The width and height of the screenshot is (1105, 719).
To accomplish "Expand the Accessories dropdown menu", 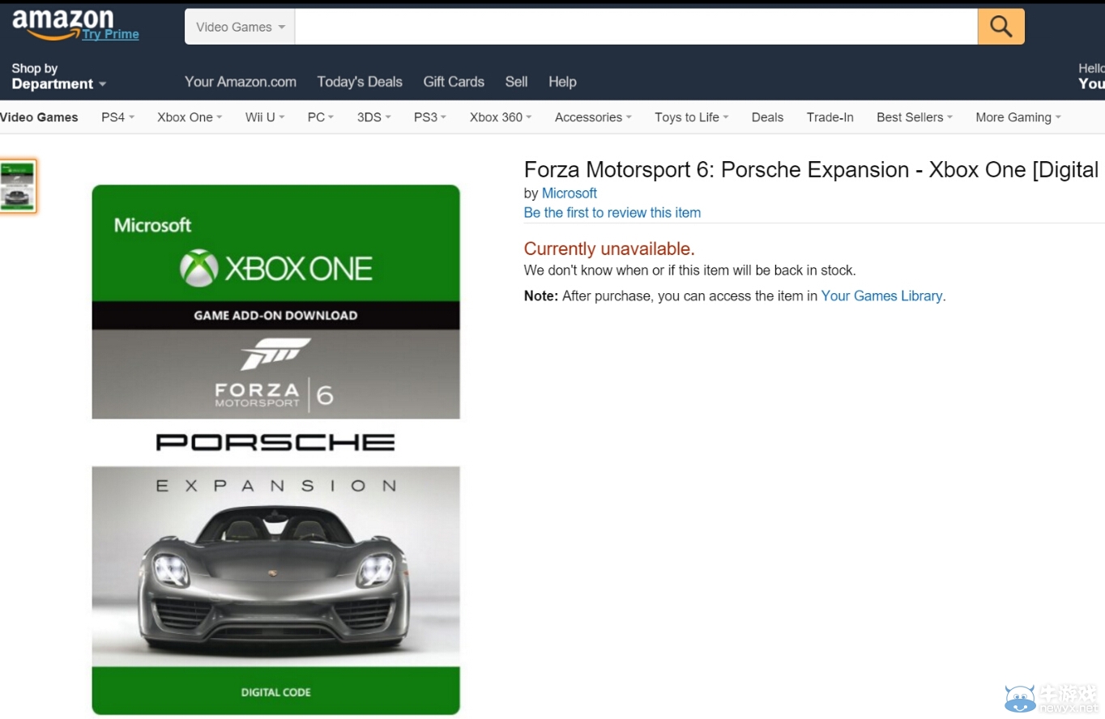I will click(x=593, y=117).
